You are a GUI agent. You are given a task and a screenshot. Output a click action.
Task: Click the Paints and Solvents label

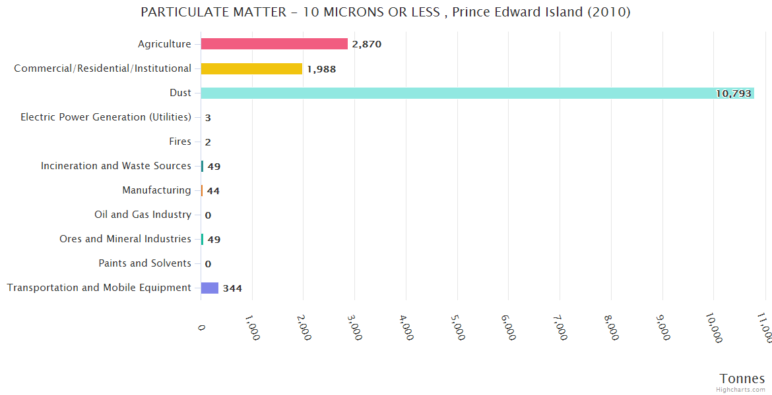point(145,263)
